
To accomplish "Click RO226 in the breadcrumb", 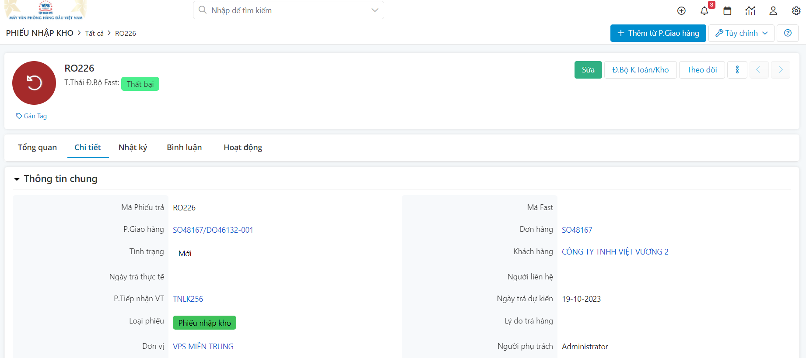I will pyautogui.click(x=126, y=34).
